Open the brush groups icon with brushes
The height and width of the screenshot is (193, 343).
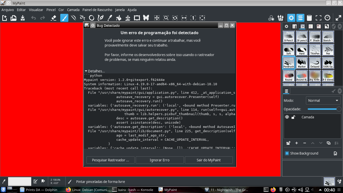tap(280, 18)
